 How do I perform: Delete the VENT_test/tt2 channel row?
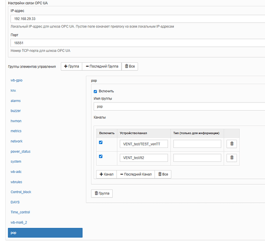[x=232, y=158]
